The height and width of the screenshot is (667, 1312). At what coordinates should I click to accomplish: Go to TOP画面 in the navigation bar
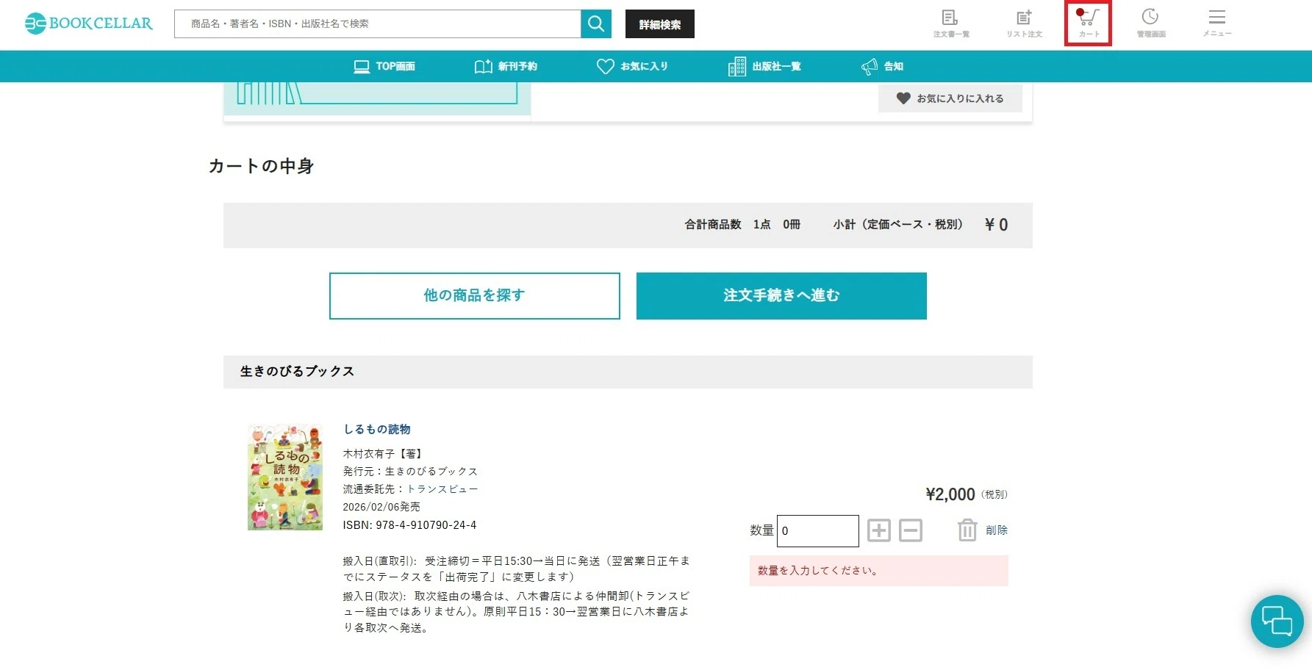(384, 66)
